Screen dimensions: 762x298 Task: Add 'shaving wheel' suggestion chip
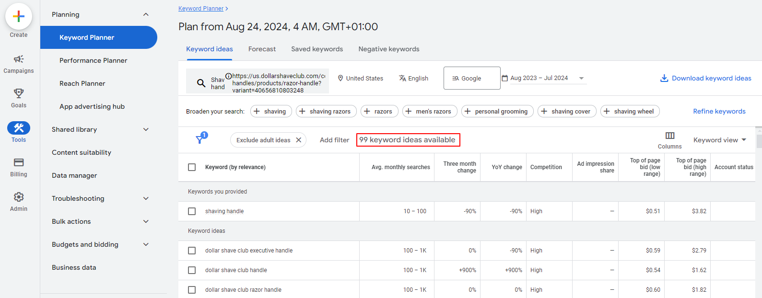pos(630,111)
